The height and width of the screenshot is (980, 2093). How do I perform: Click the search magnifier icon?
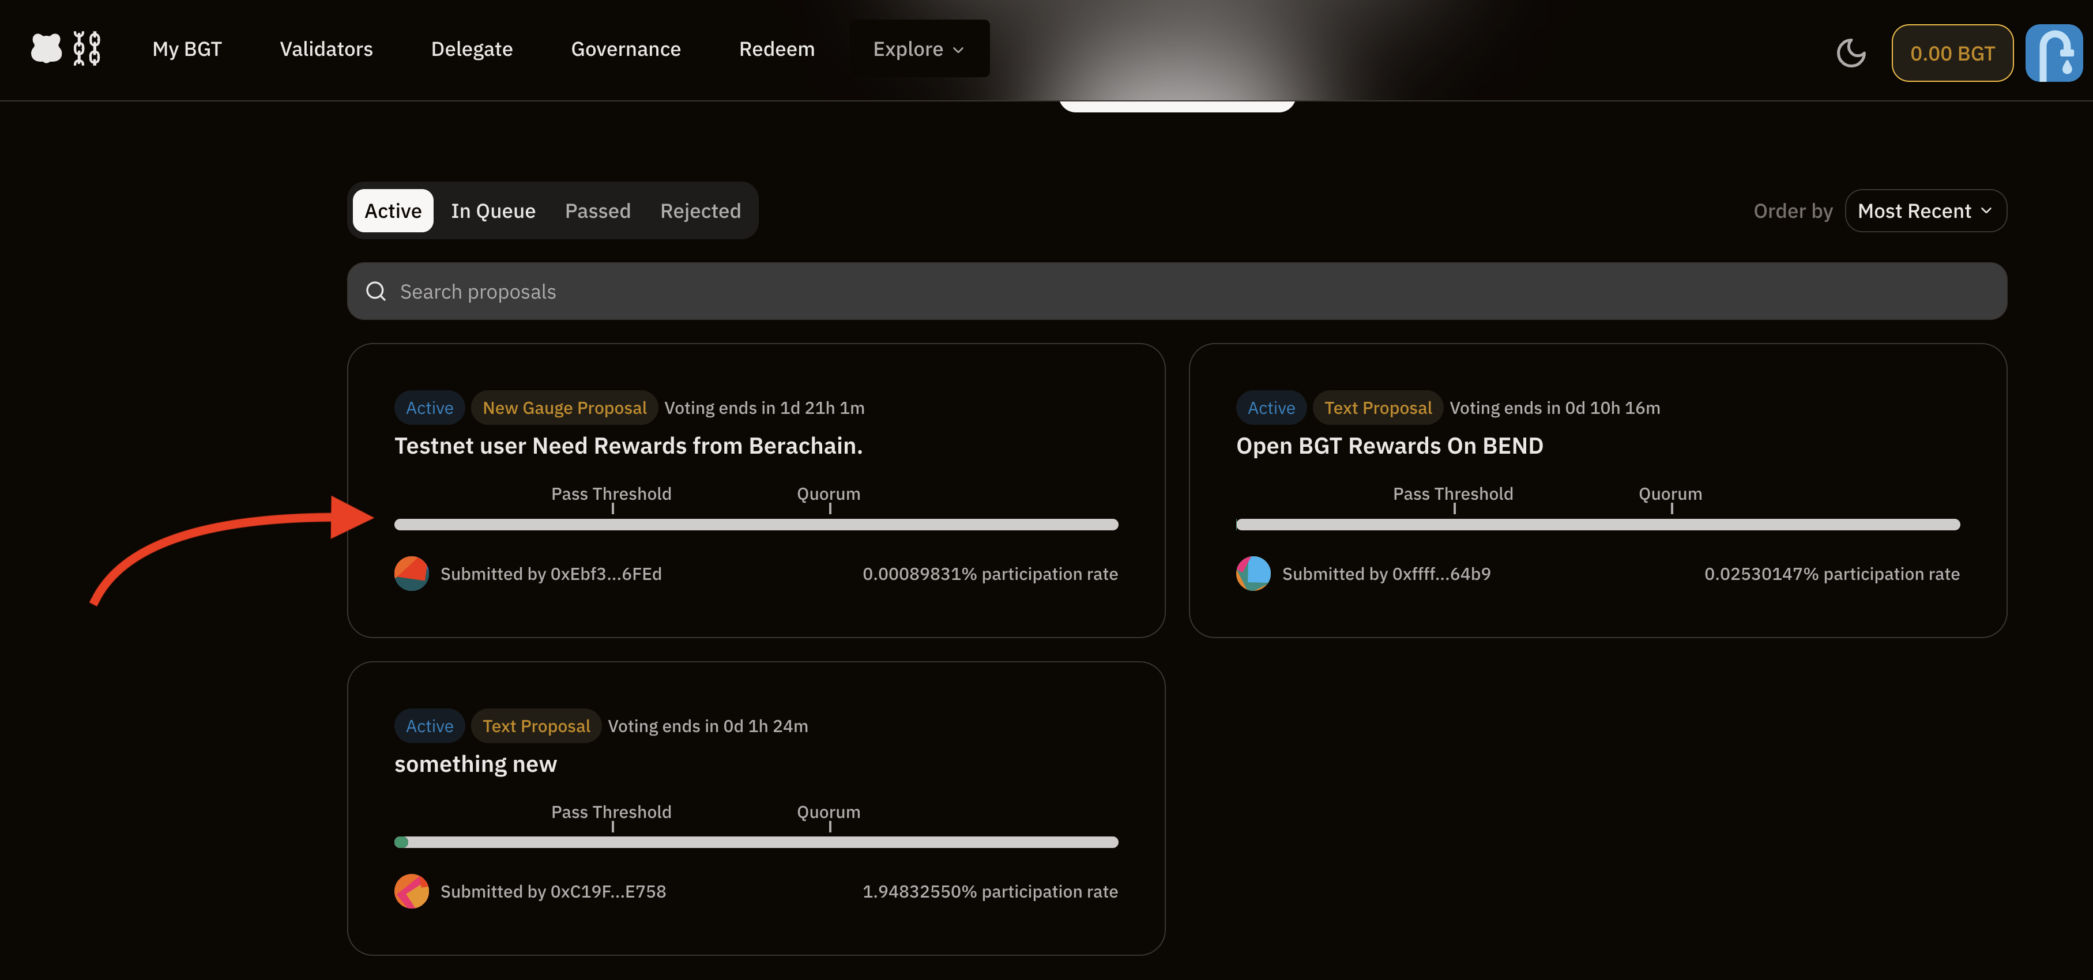[375, 291]
